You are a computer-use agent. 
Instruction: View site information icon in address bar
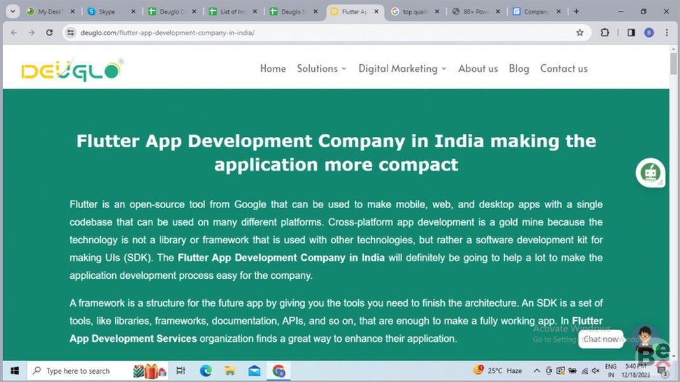(x=71, y=32)
